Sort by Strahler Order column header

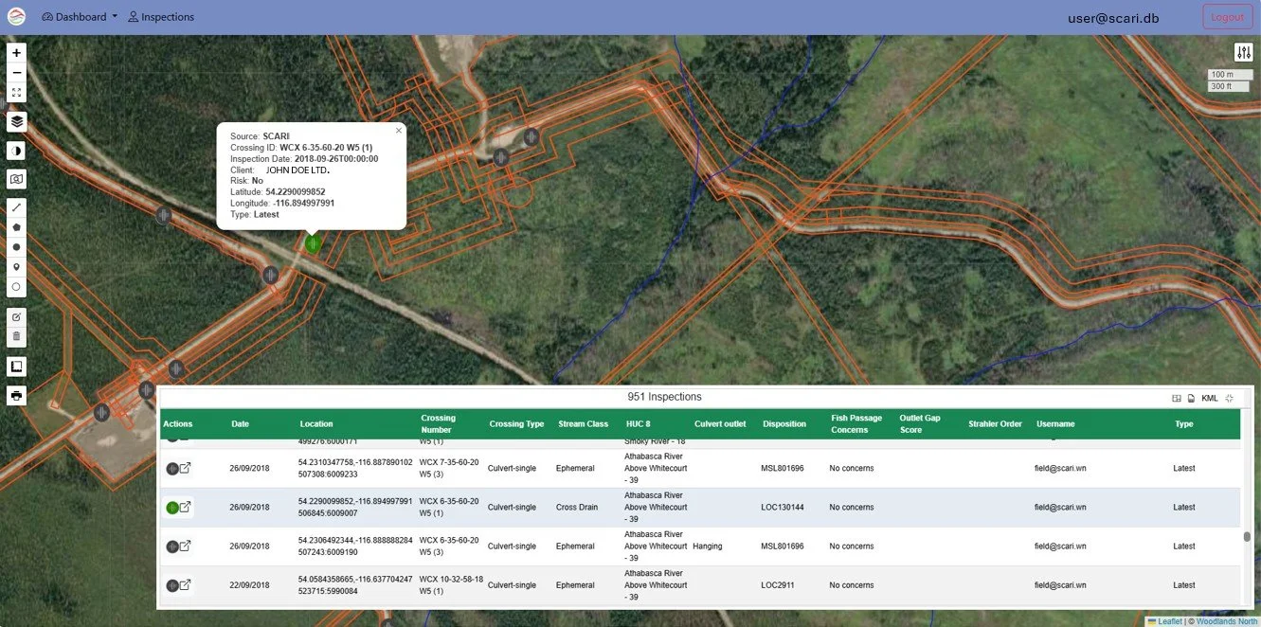996,424
